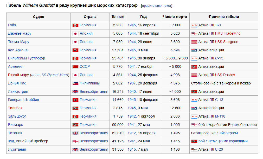Open the 1915 year link
Image resolution: width=263 pixels, height=159 pixels.
tap(132, 149)
